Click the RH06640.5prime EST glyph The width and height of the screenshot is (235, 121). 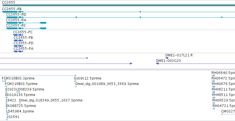pyautogui.click(x=213, y=76)
